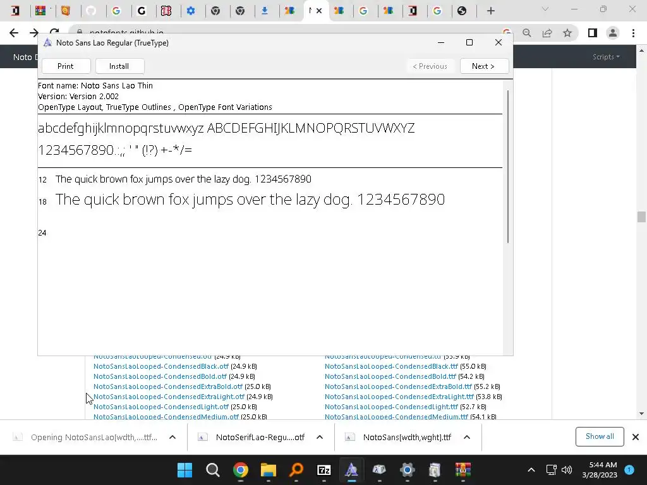This screenshot has height=485, width=647.
Task: Open notification center badge
Action: [x=629, y=469]
